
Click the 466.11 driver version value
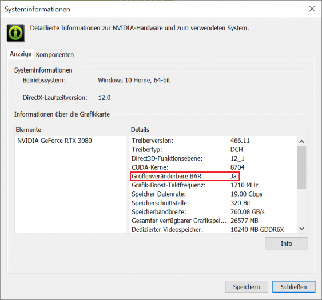point(240,141)
